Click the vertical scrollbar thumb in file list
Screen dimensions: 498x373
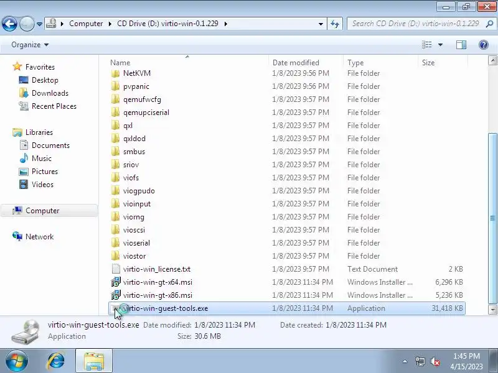(x=492, y=218)
